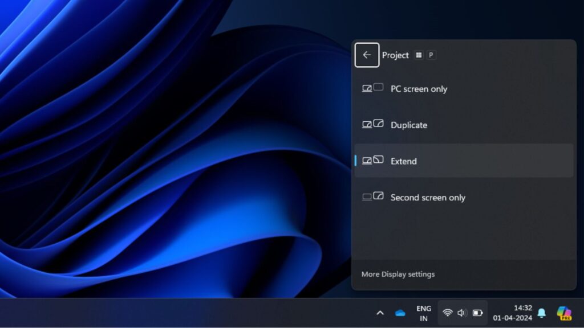Launch Copilot preview from the taskbar
The height and width of the screenshot is (328, 584).
click(x=564, y=313)
